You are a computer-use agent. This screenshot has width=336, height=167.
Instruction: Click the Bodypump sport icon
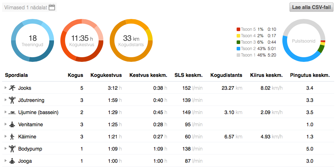click(x=12, y=149)
